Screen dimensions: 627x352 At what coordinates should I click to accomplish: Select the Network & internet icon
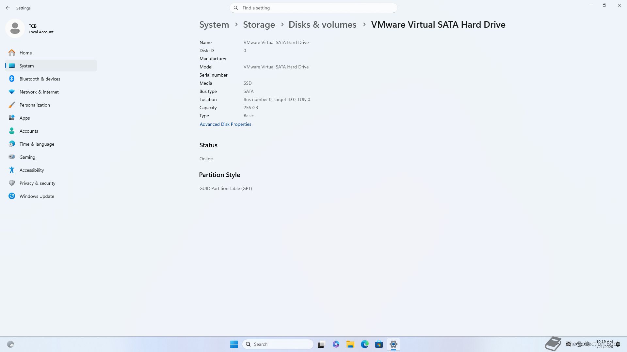point(12,92)
